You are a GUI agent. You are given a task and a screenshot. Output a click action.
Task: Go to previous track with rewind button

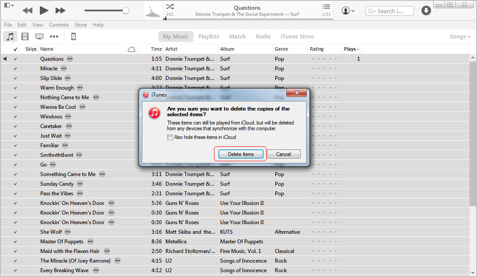28,10
